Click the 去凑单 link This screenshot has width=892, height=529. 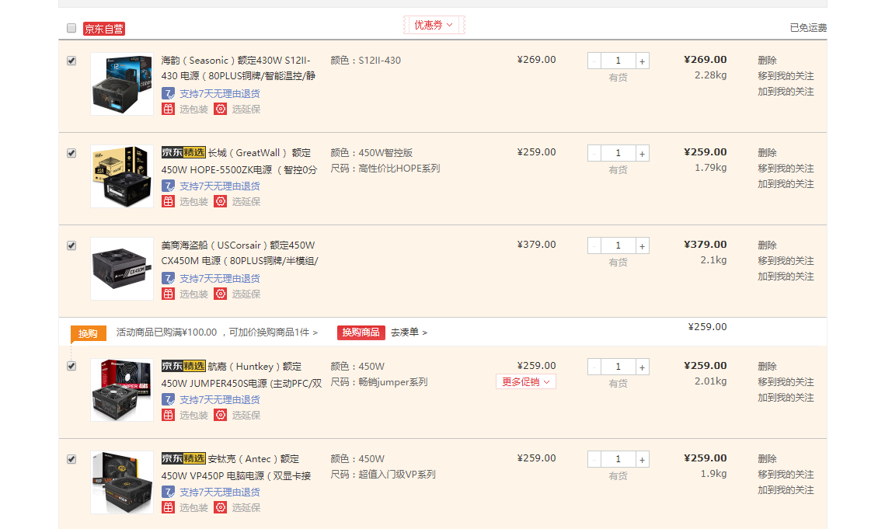[409, 332]
